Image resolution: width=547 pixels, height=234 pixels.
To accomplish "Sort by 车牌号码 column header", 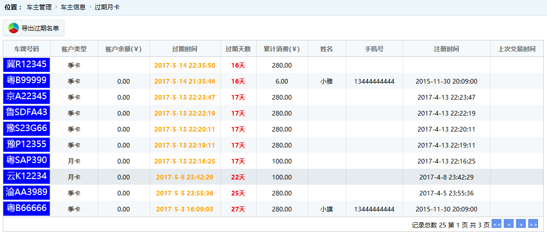I will (26, 49).
